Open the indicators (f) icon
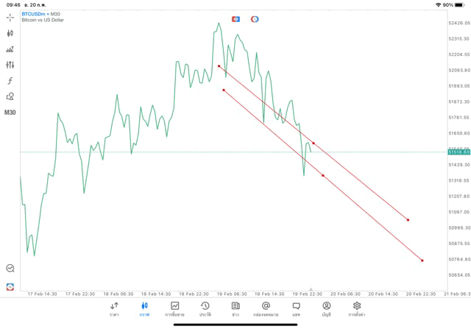This screenshot has height=329, width=471. pyautogui.click(x=10, y=80)
